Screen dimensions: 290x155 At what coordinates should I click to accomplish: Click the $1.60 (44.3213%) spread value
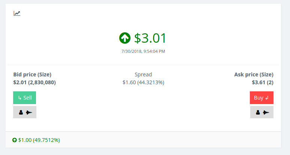[x=143, y=82]
